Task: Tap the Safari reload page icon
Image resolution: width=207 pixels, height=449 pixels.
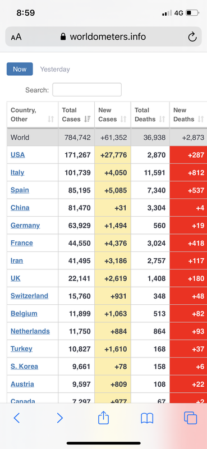Action: click(192, 36)
